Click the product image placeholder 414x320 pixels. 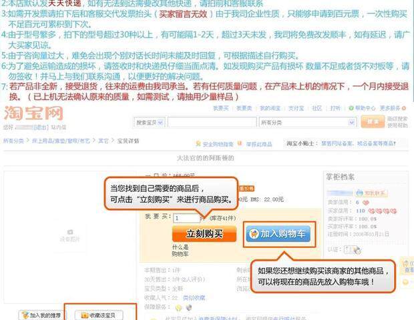point(69,236)
